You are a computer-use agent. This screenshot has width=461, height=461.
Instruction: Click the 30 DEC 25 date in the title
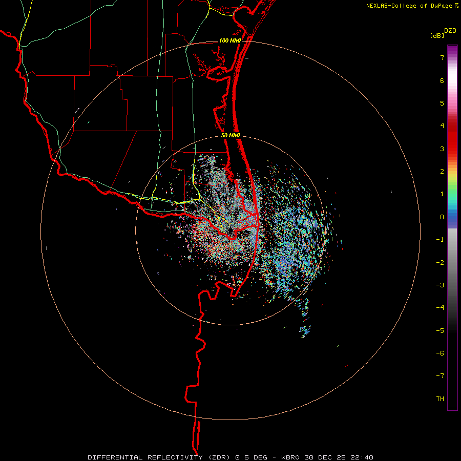click(326, 457)
